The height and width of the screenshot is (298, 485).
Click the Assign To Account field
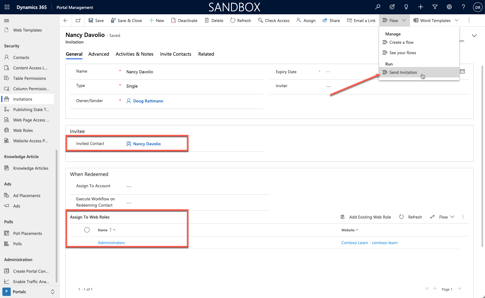[197, 186]
